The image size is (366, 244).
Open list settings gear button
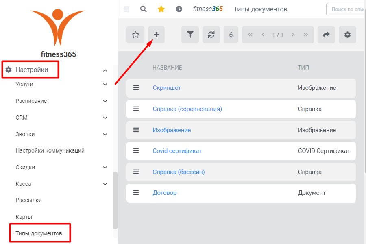[x=347, y=35]
